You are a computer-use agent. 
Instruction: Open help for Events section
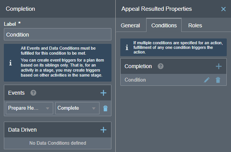(x=33, y=93)
